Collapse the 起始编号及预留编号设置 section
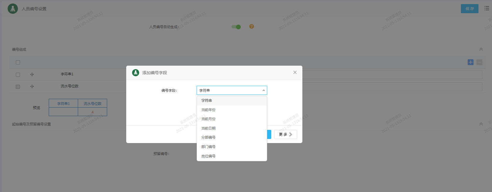This screenshot has height=192, width=492. point(481,124)
